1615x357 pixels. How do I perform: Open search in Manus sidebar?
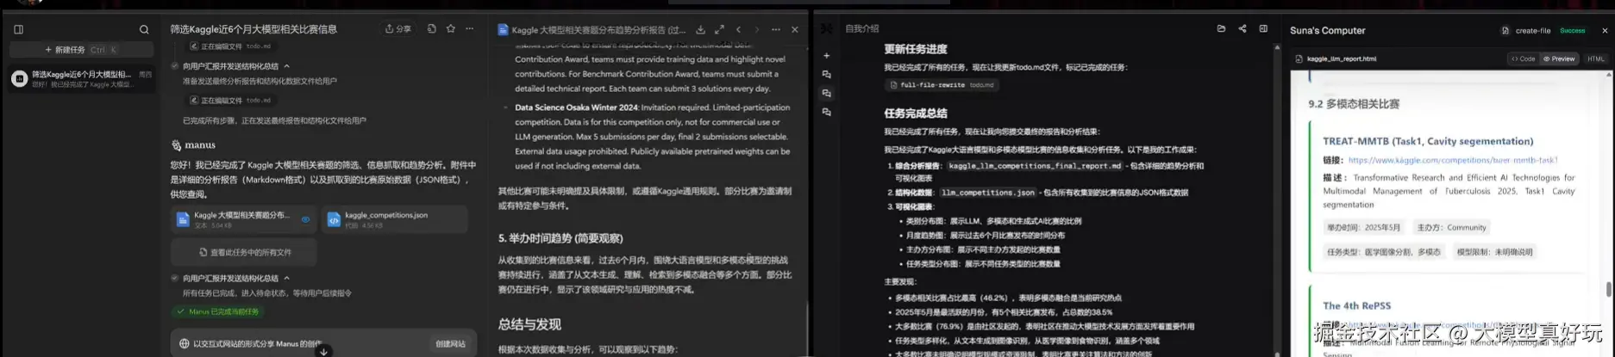144,29
